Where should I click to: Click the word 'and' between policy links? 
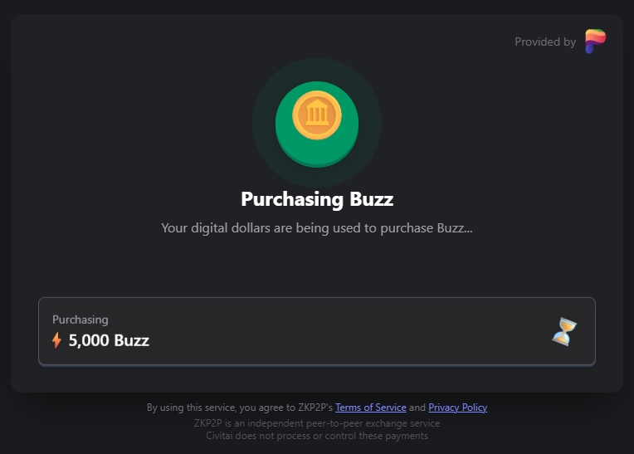[x=417, y=407]
